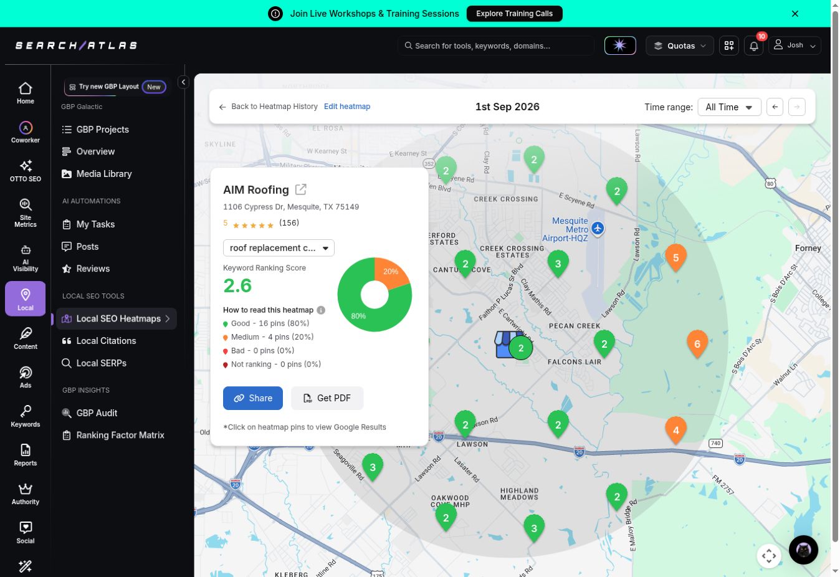Click the AI sparkle assistant button
Image resolution: width=840 pixels, height=577 pixels.
click(x=620, y=45)
